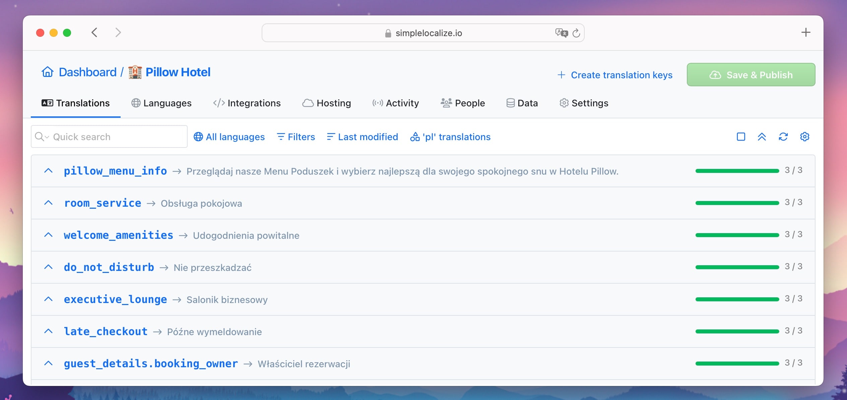Viewport: 847px width, 400px height.
Task: Click the welcome_amenities key name
Action: click(x=119, y=235)
